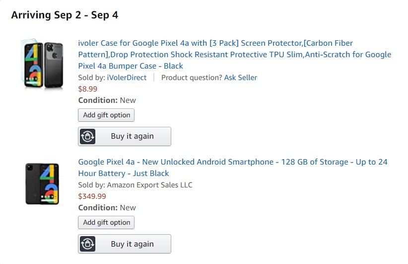Click the reorder bag icon for Pixel 4a phone

pos(87,244)
